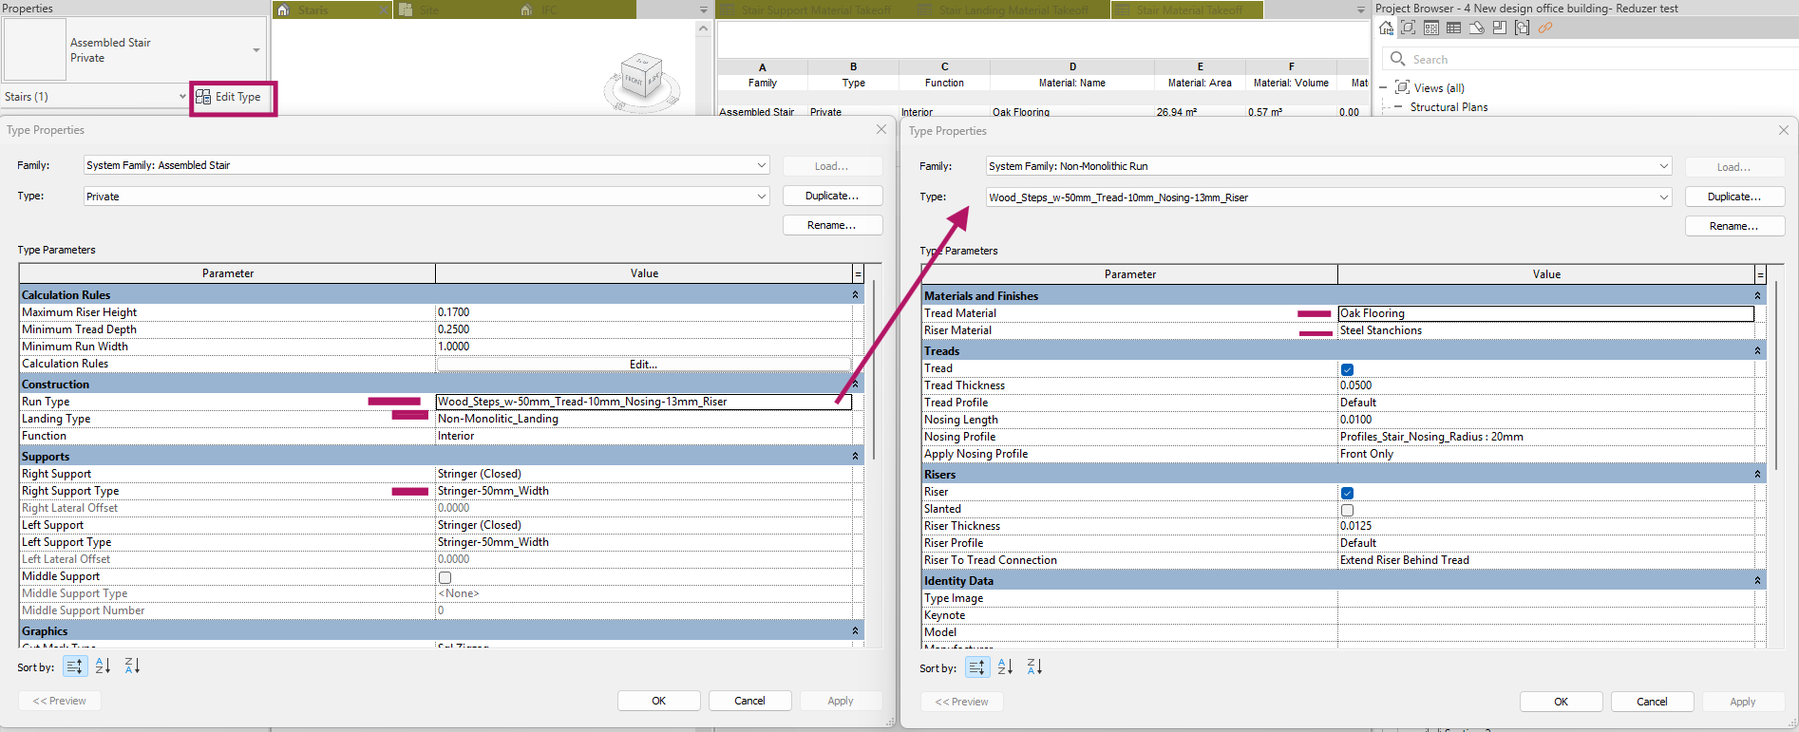Close the left Type Properties dialog
Image resolution: width=1799 pixels, height=732 pixels.
click(x=881, y=130)
